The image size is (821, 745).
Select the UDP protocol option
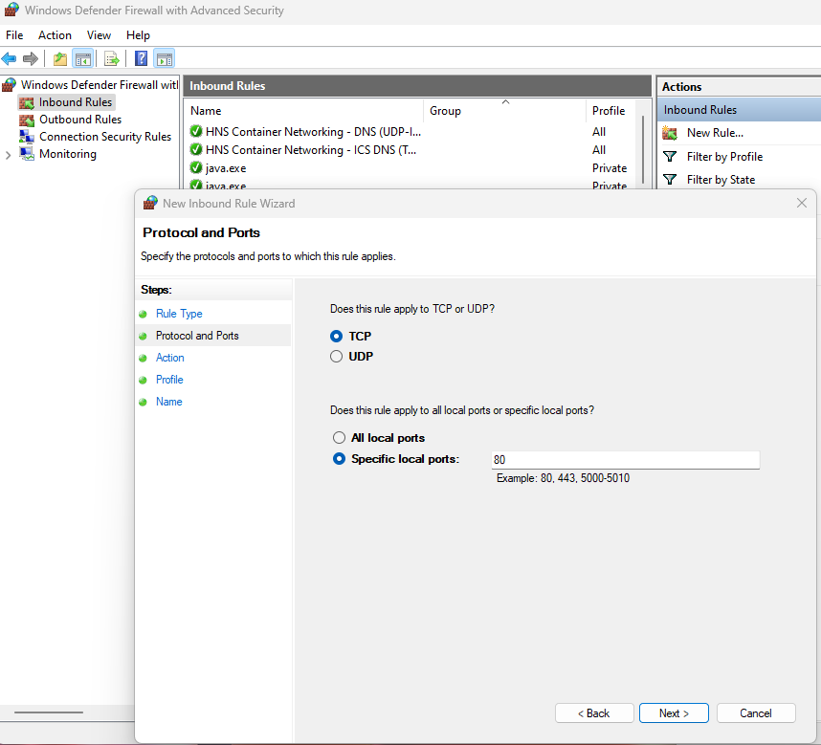(336, 357)
